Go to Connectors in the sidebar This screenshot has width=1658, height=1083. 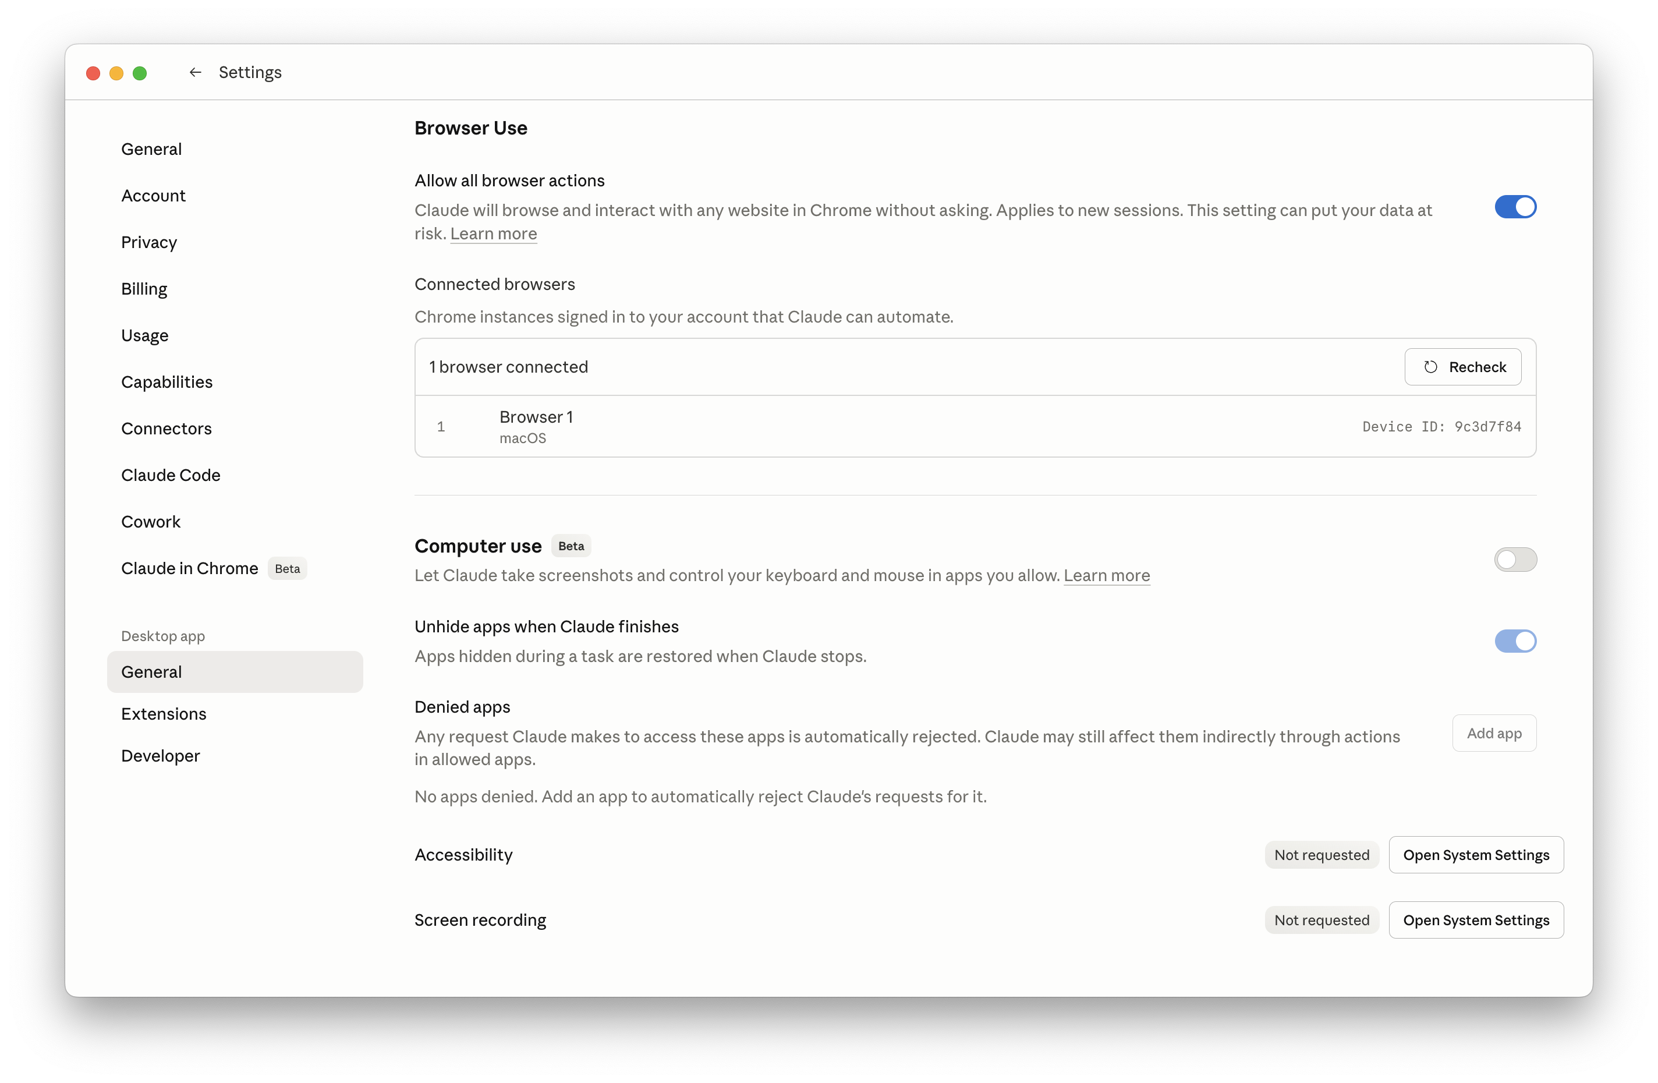click(x=166, y=429)
